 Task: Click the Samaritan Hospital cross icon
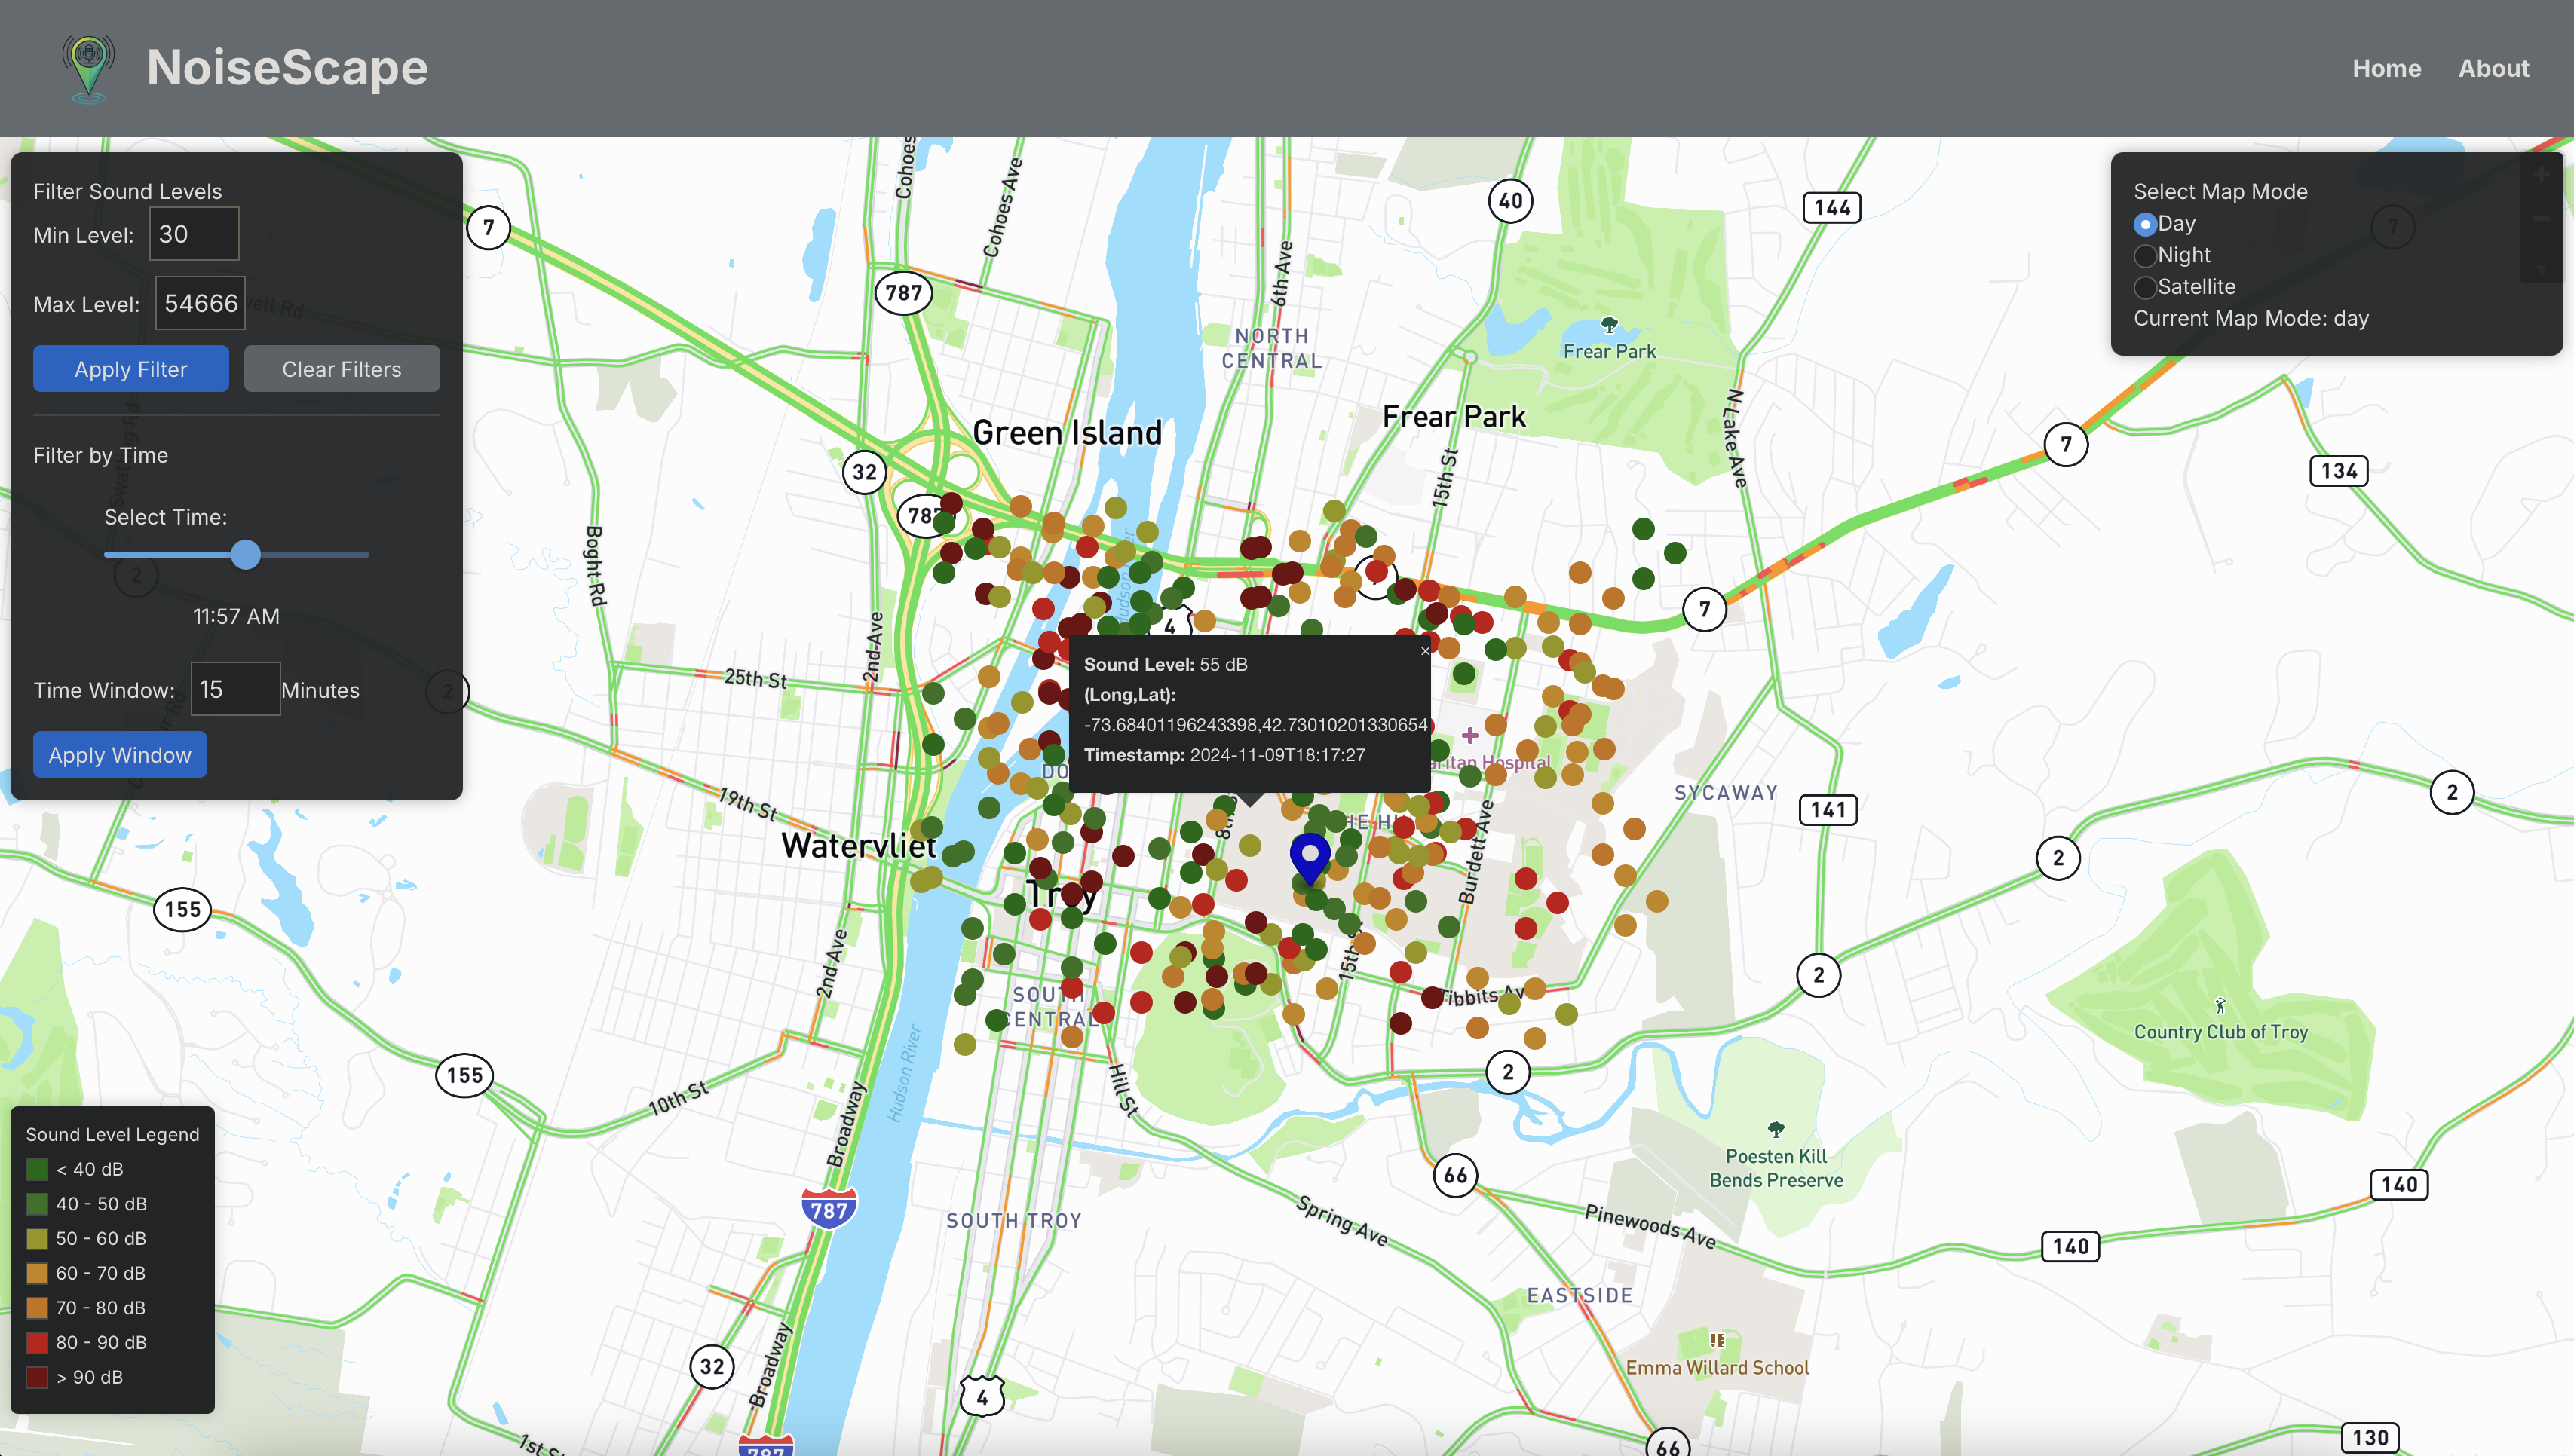coord(1469,736)
